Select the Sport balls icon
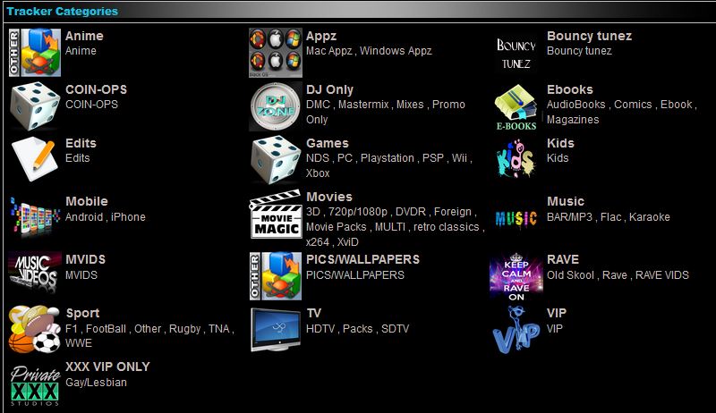Screen dimensions: 716x413 coord(35,330)
